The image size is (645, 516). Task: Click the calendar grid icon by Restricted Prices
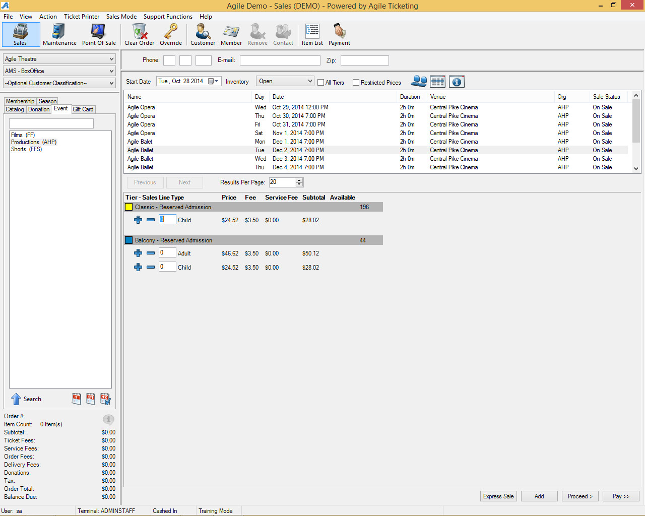(x=437, y=81)
